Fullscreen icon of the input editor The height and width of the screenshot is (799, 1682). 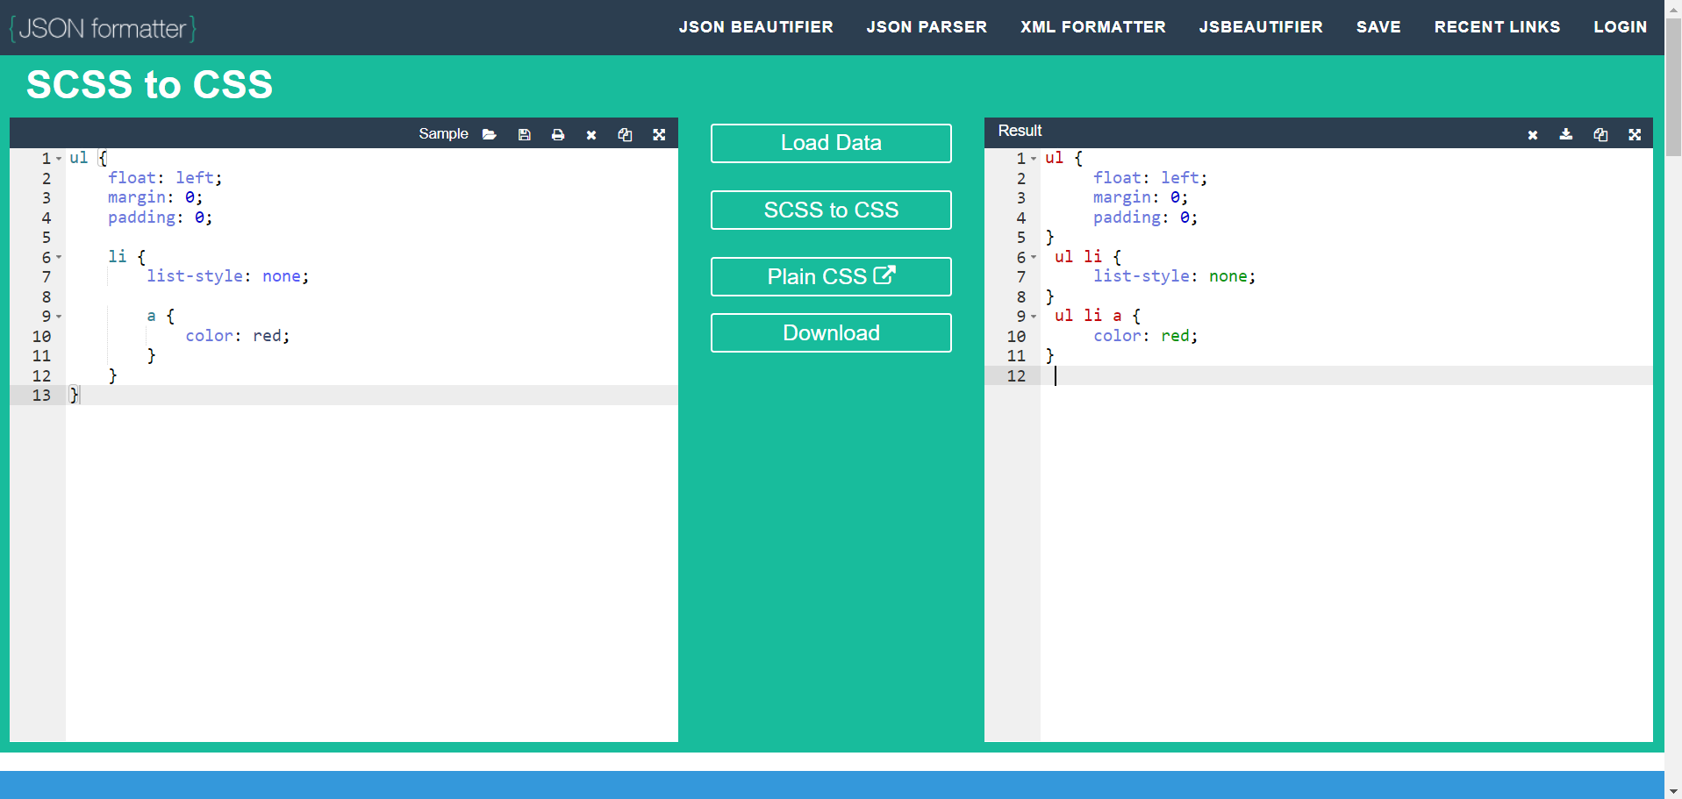tap(659, 134)
